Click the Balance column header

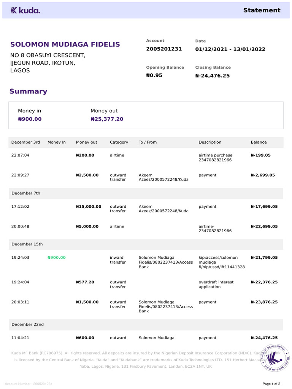point(259,142)
